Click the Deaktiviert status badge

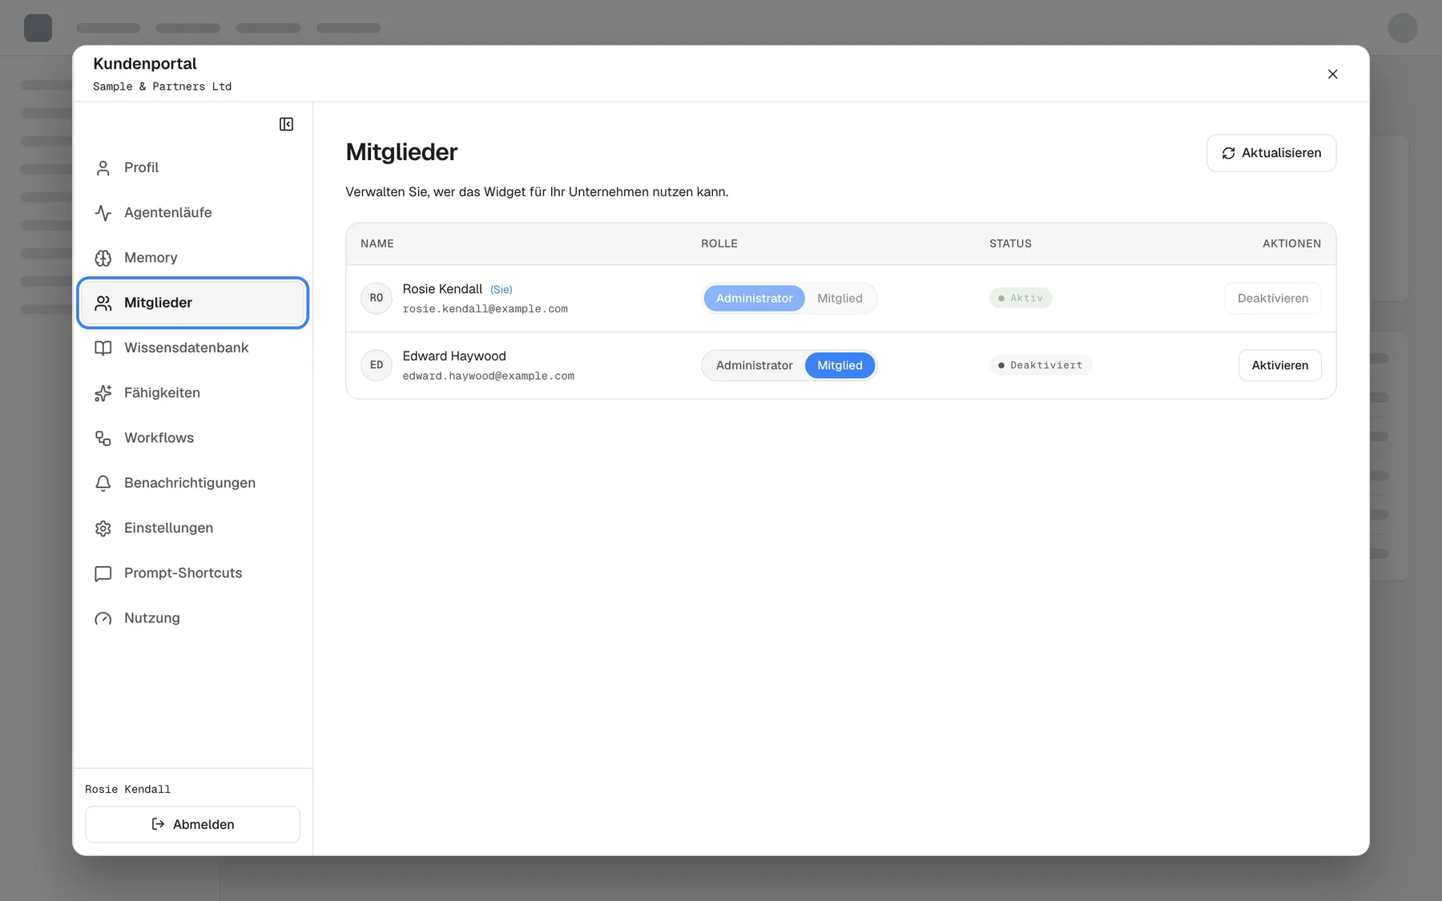[x=1040, y=365]
